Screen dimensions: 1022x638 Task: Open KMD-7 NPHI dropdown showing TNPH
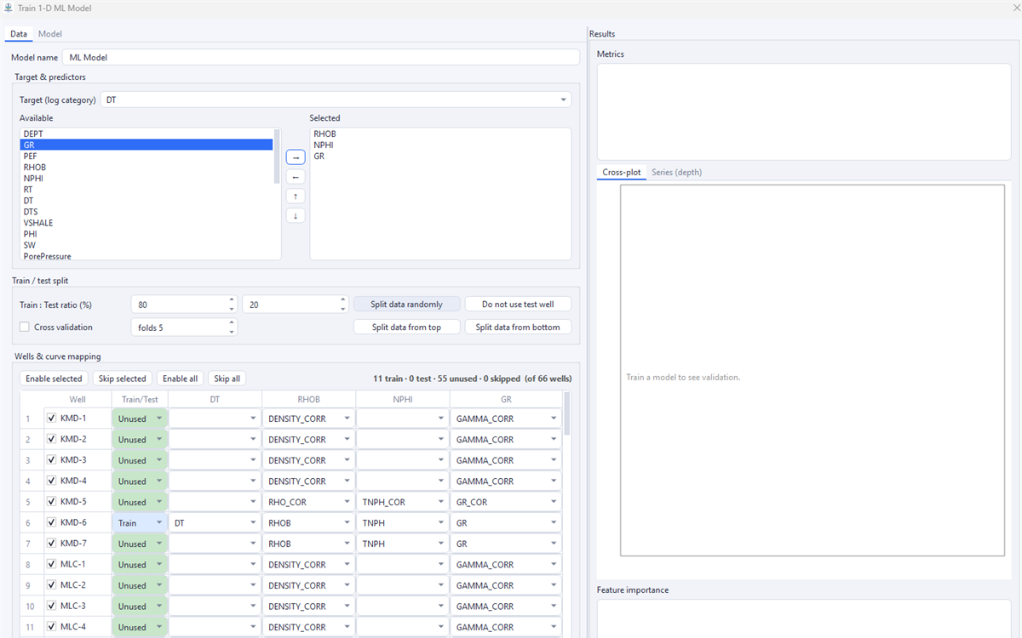pyautogui.click(x=402, y=544)
